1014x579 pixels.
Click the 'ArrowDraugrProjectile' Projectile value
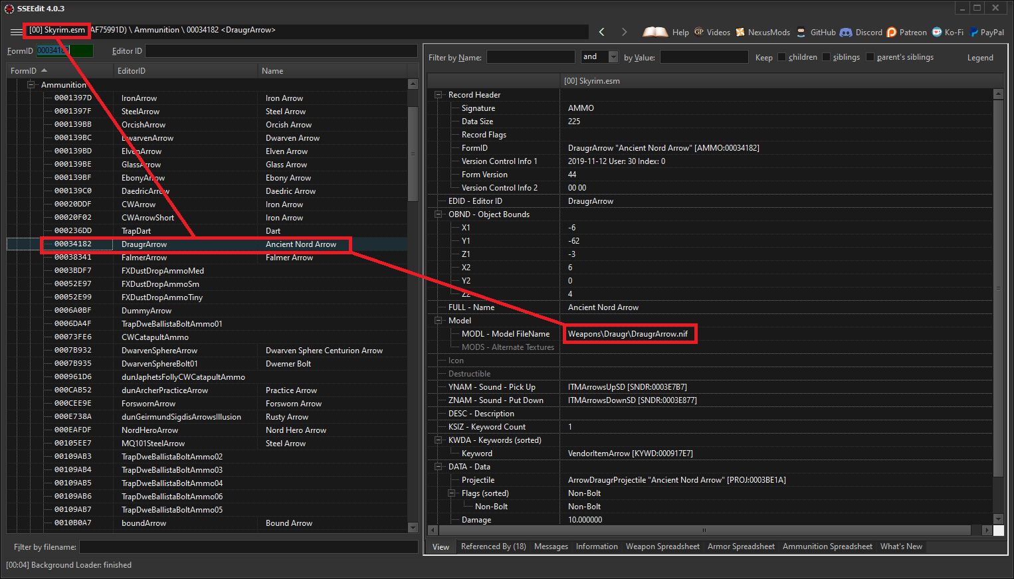(x=676, y=480)
